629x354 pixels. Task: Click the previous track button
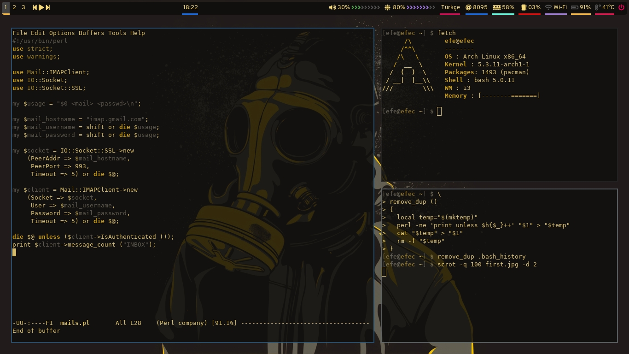coord(35,7)
